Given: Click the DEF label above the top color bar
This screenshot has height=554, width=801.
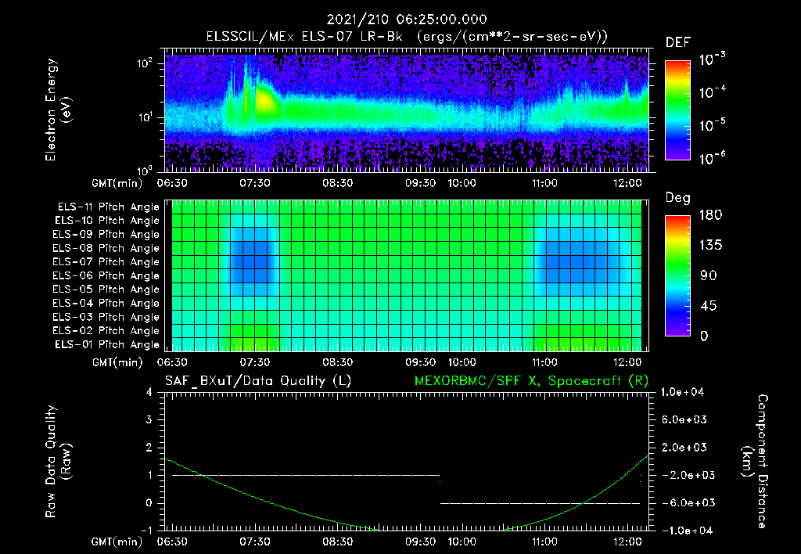Looking at the screenshot, I should coord(678,43).
